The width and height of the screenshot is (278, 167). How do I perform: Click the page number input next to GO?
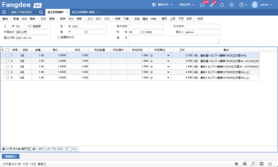(x=69, y=149)
